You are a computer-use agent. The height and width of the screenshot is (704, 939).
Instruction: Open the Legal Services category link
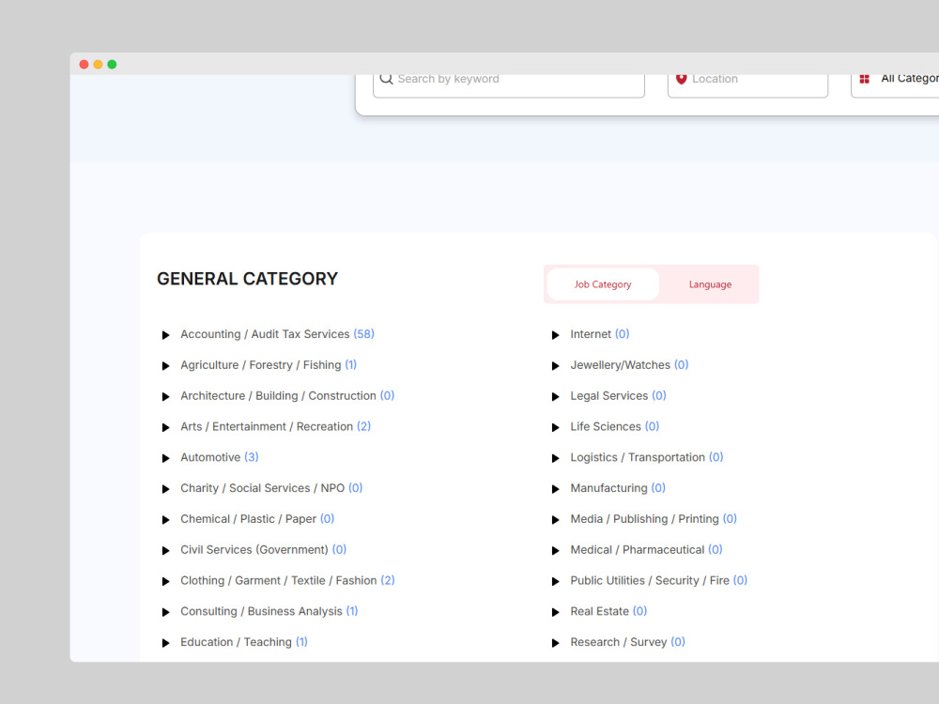click(x=618, y=396)
